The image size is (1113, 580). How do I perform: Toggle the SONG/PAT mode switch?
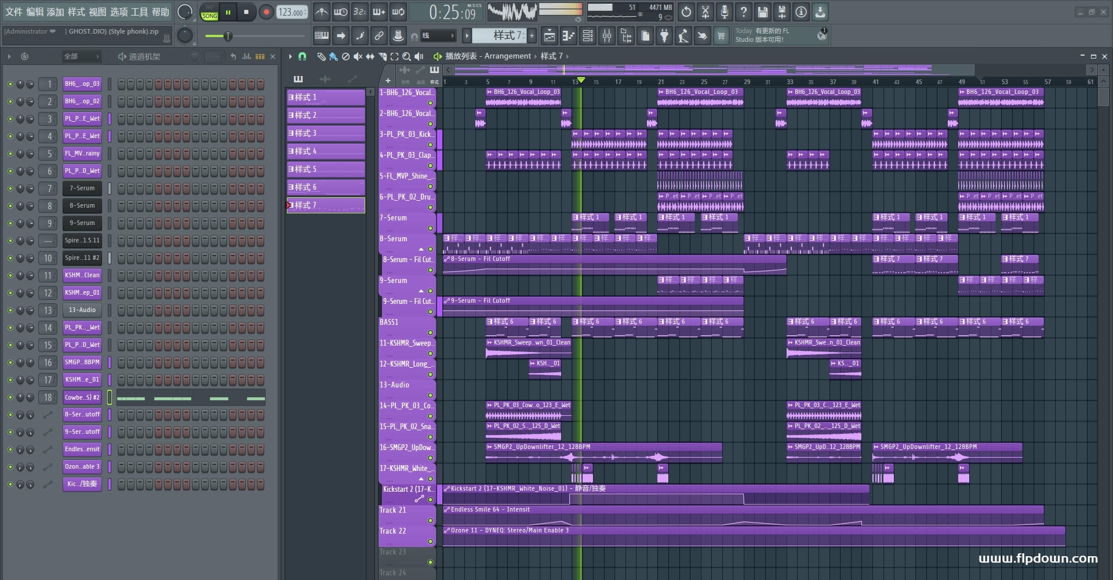(209, 12)
